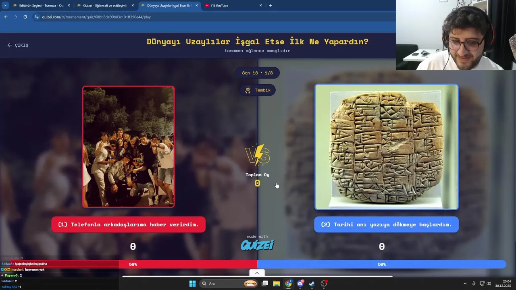Open Discord from the taskbar
516x290 pixels.
(x=300, y=284)
